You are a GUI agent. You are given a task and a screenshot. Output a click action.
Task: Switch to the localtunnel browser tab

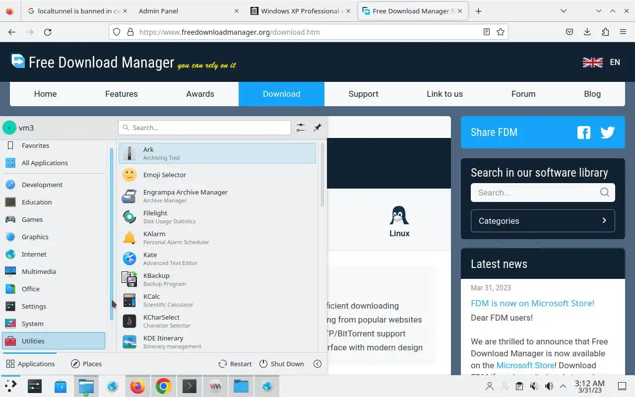click(76, 11)
